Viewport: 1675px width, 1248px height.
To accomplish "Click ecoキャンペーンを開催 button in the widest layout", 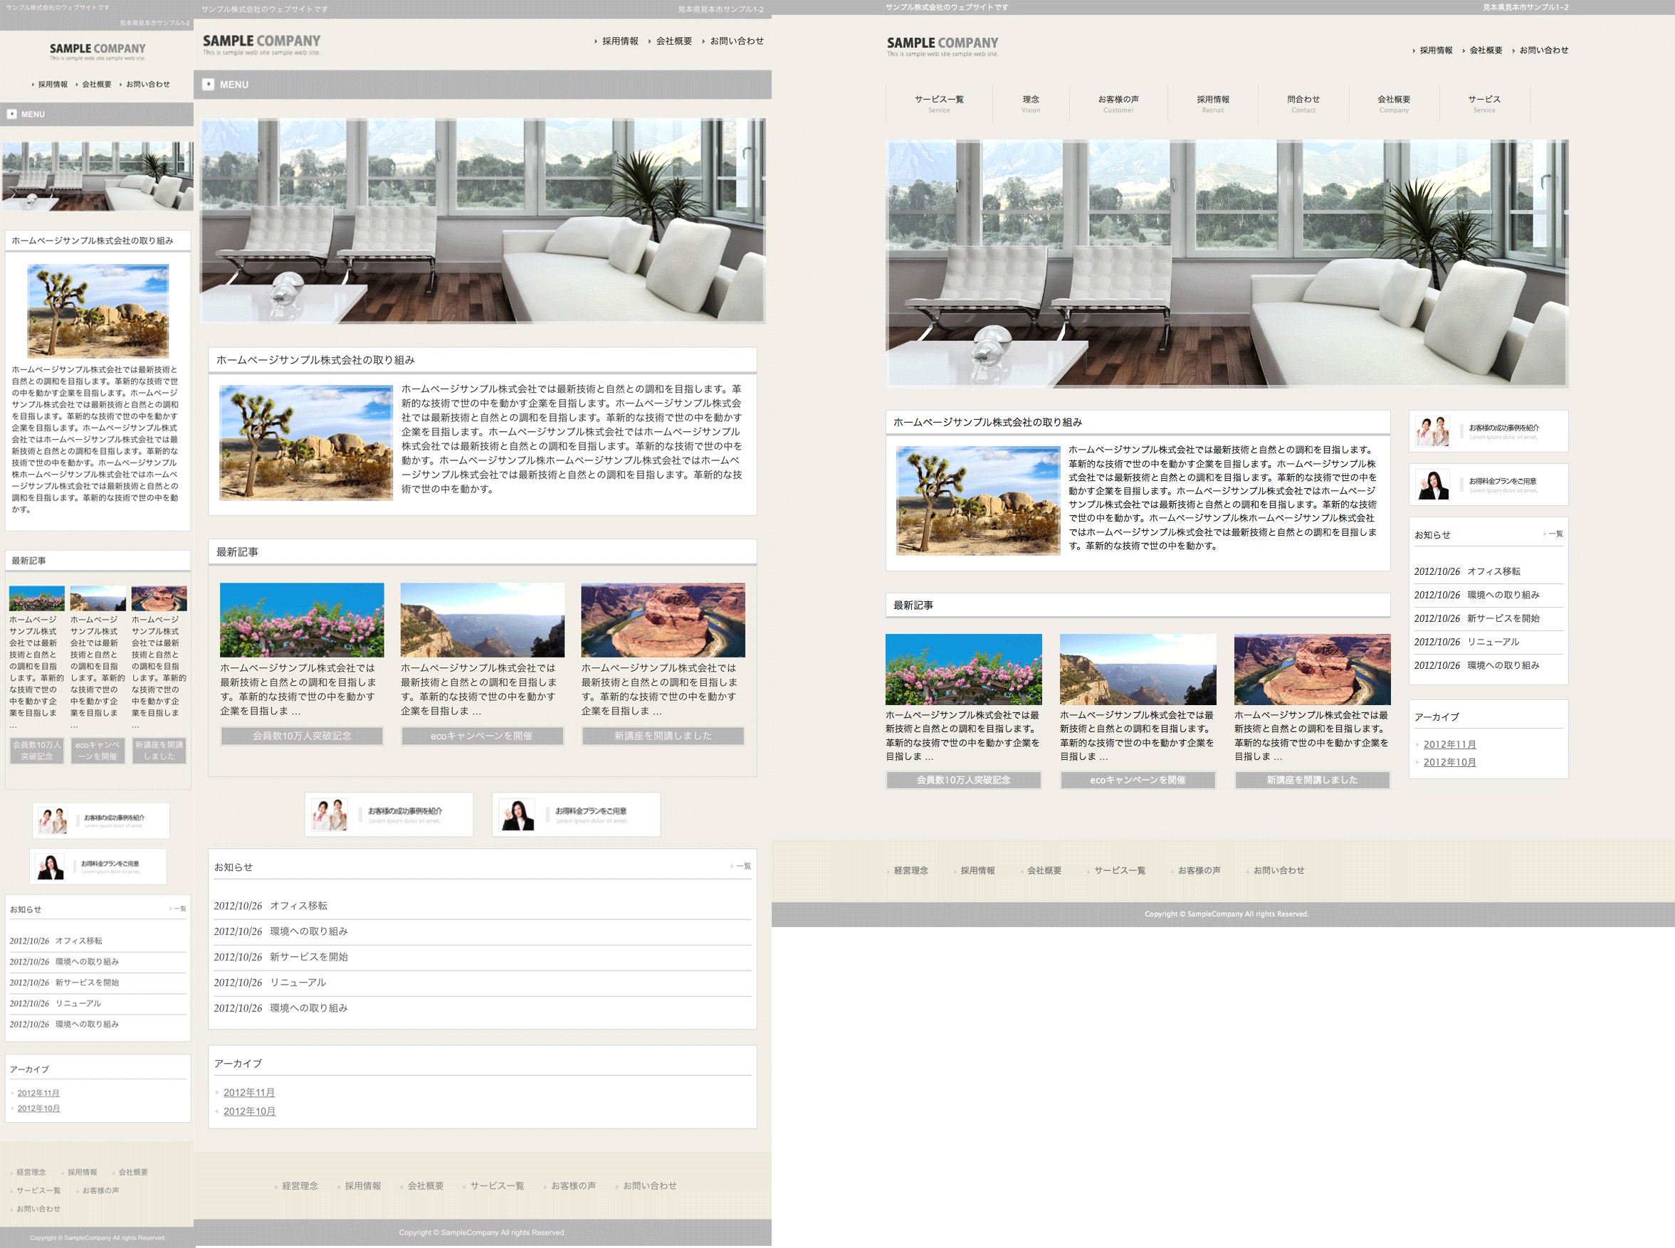I will coord(1137,780).
